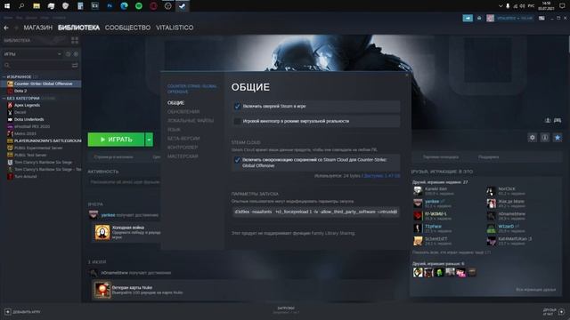570x320 pixels.
Task: Click the user avatar in Steam header
Action: click(x=491, y=18)
